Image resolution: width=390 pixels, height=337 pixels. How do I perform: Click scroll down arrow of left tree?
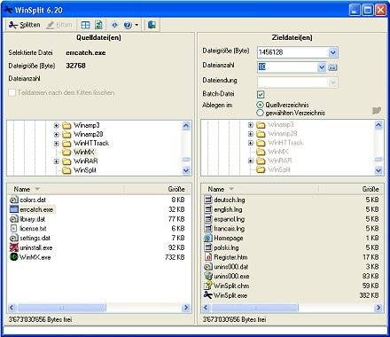pos(186,170)
